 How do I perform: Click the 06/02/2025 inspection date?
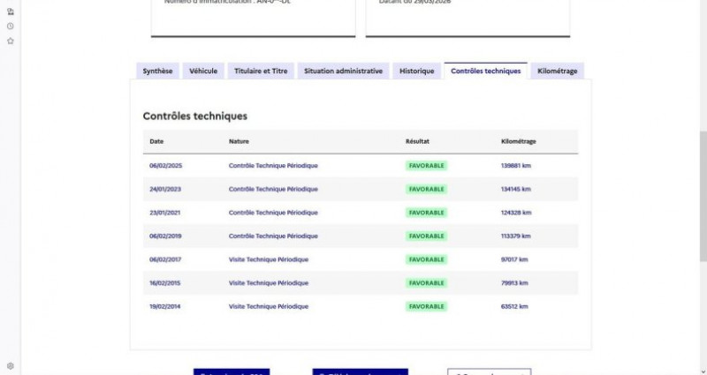click(165, 165)
